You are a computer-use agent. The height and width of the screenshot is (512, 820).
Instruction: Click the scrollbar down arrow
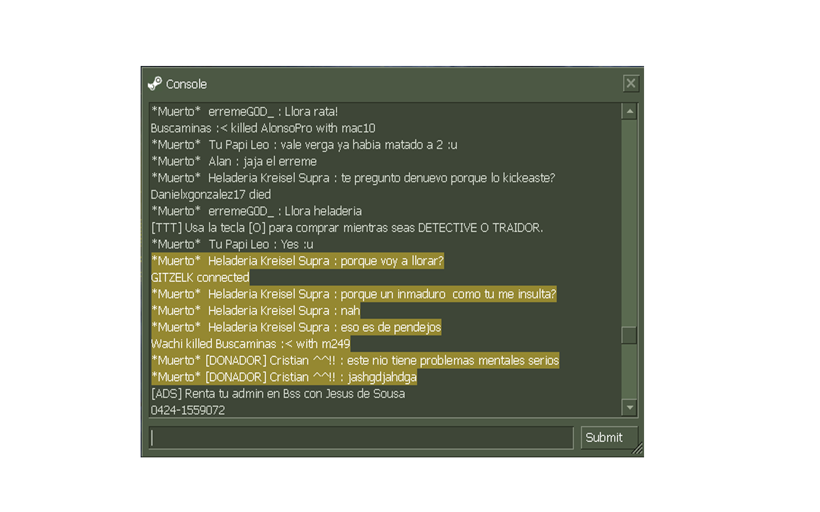click(x=629, y=407)
